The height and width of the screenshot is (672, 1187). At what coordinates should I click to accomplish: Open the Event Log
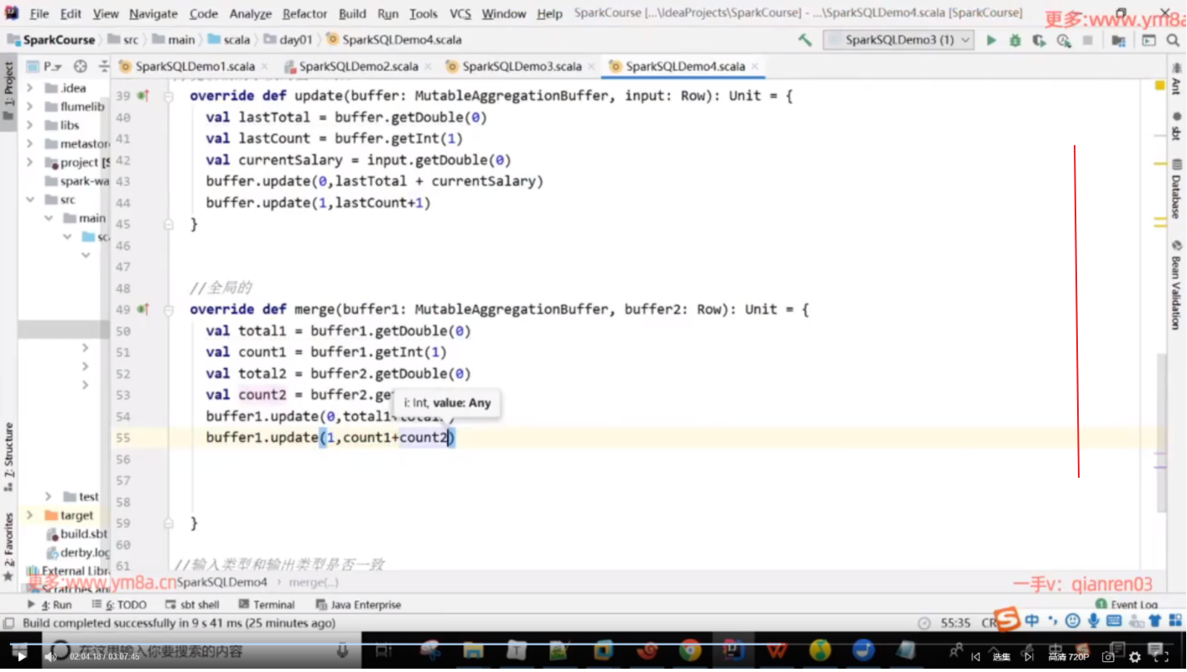1126,605
